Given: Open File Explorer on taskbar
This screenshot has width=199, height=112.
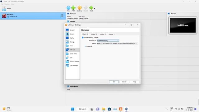Looking at the screenshot, I should pyautogui.click(x=104, y=109).
